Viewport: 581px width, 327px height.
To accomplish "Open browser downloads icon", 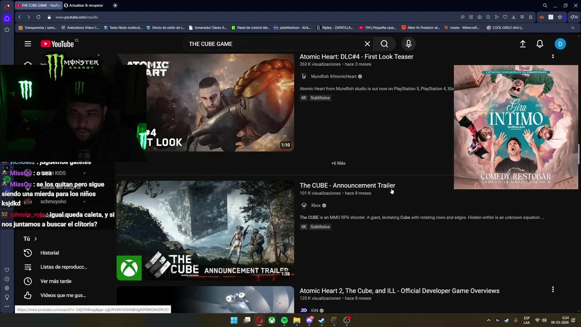I will [513, 17].
